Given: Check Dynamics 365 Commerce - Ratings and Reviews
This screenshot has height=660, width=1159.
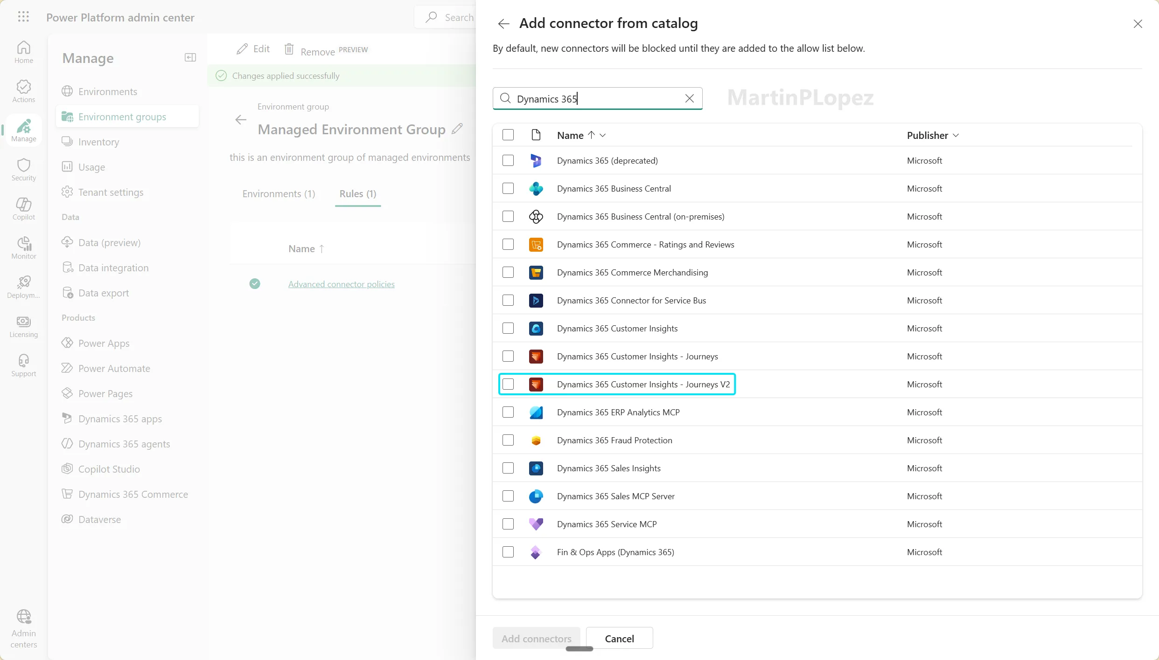Looking at the screenshot, I should click(x=508, y=244).
